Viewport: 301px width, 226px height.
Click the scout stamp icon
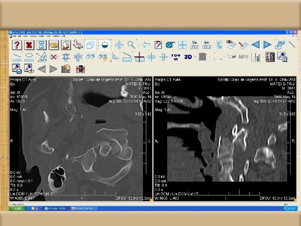(280, 45)
